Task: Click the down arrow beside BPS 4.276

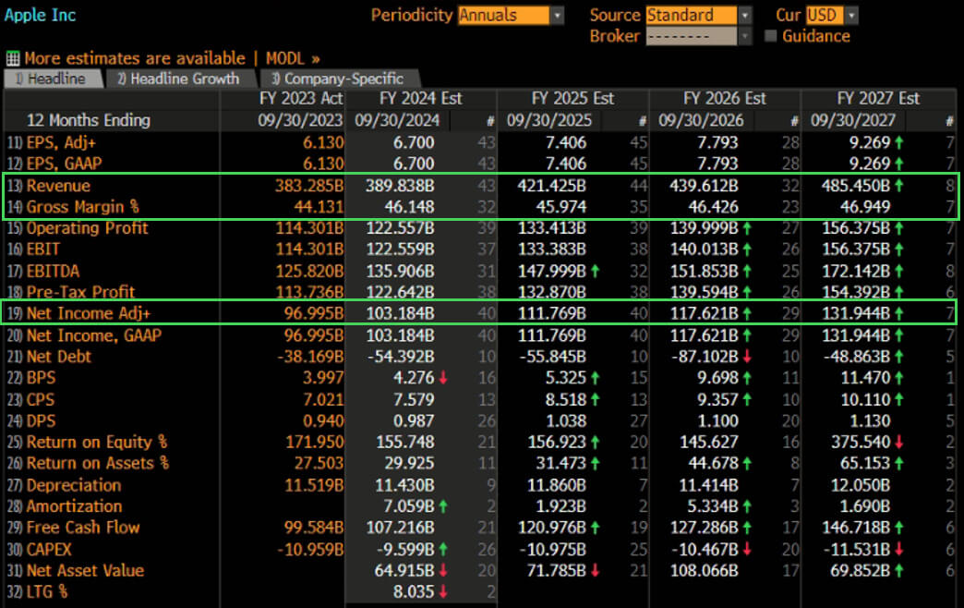Action: pos(442,379)
